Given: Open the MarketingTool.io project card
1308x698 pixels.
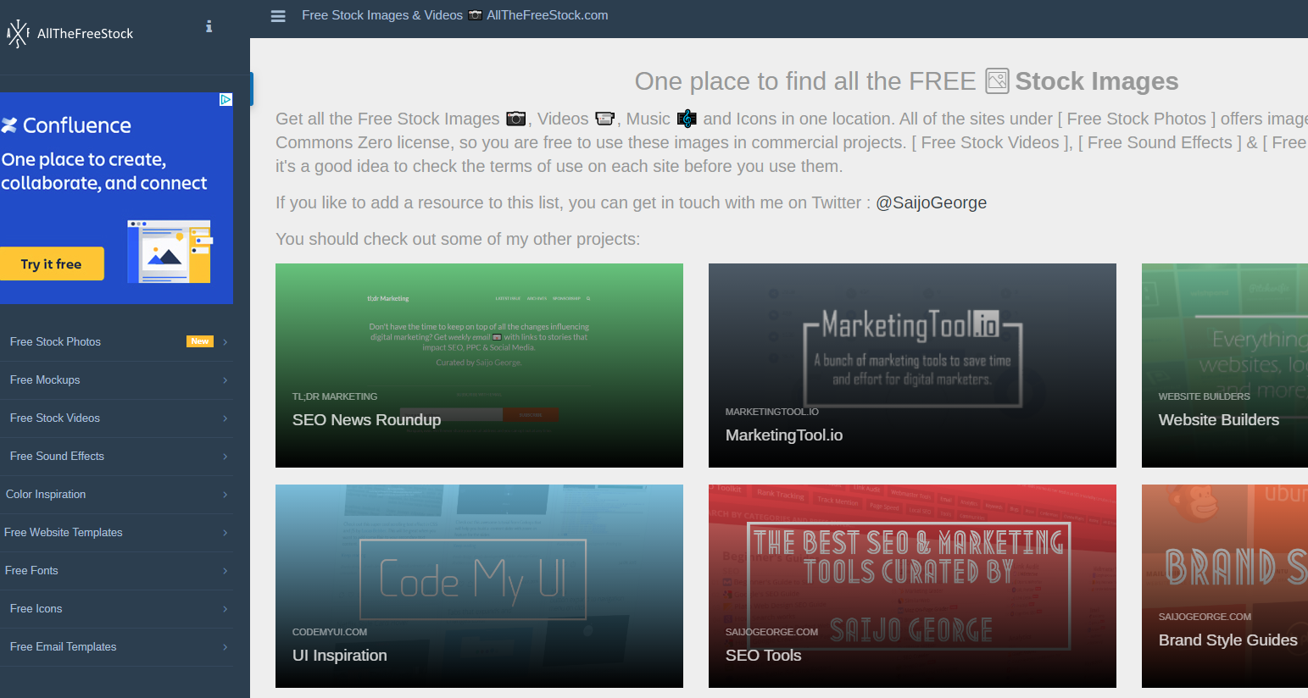Looking at the screenshot, I should 912,365.
